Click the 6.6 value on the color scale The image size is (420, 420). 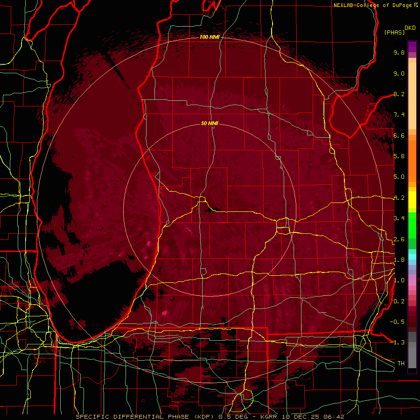399,135
